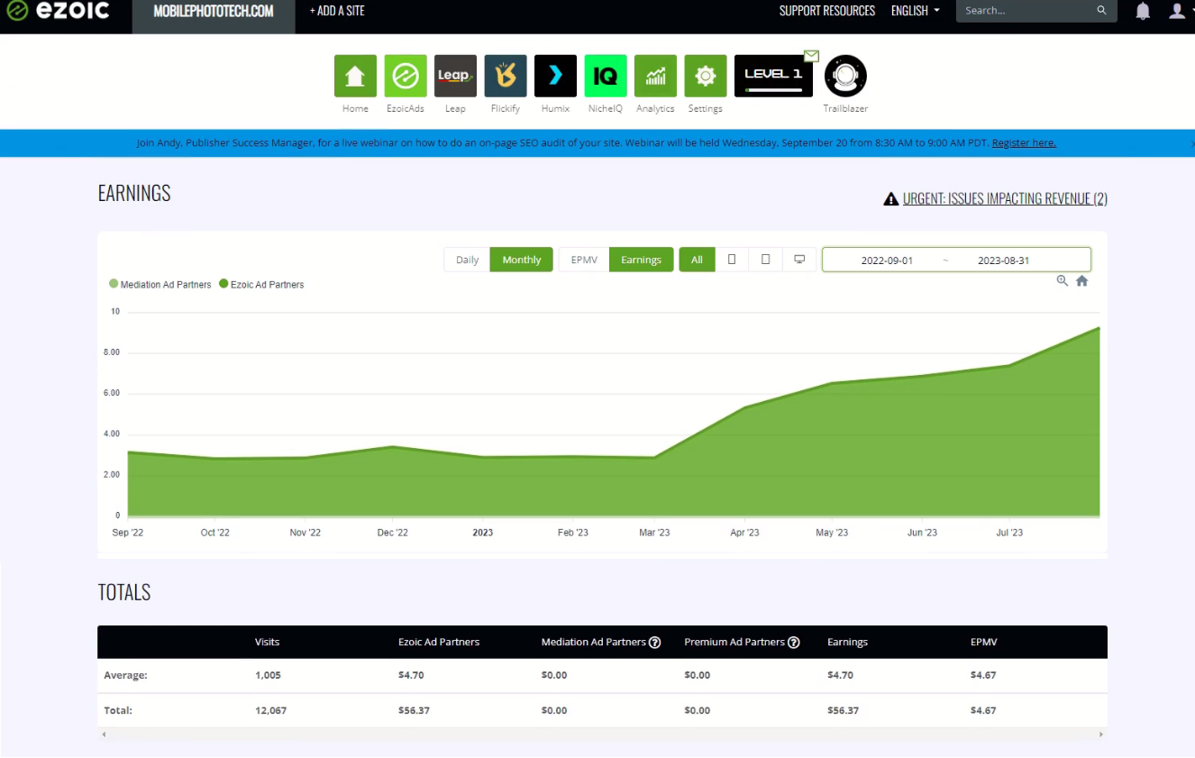Click the envelope icon on Level badge

point(812,56)
